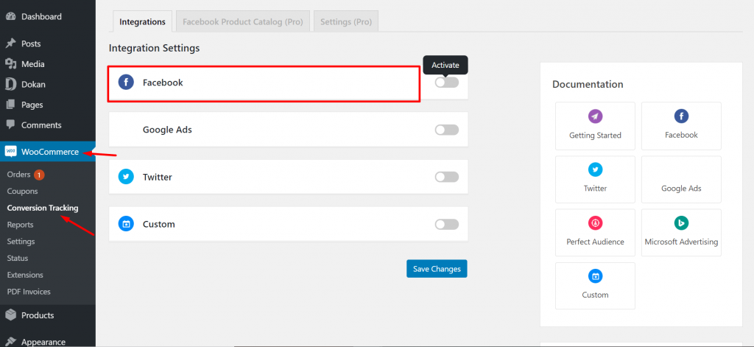This screenshot has width=754, height=347.
Task: Activate the Twitter integration switch
Action: (446, 177)
